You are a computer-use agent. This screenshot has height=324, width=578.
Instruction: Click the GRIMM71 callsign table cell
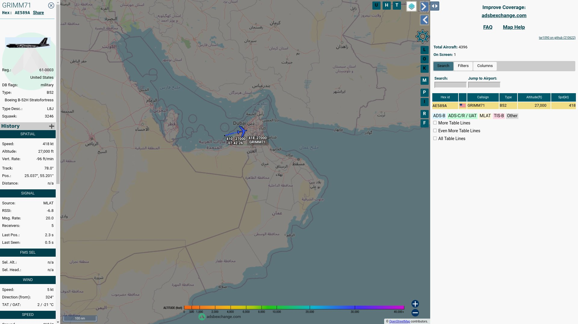483,106
